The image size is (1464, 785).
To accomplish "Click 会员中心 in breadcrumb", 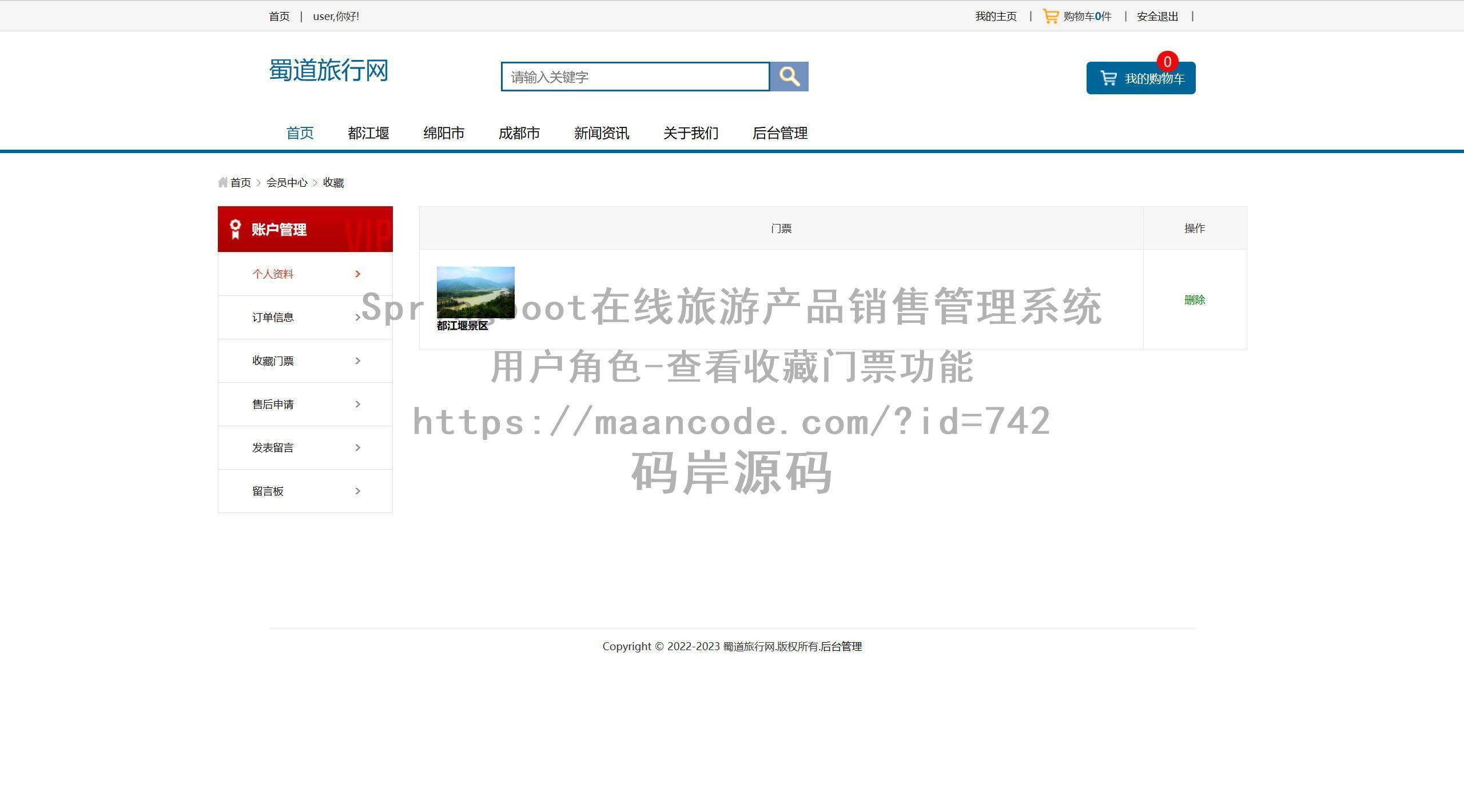I will (x=287, y=183).
